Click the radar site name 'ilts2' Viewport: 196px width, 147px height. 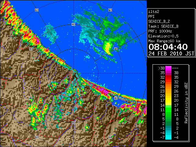[154, 12]
